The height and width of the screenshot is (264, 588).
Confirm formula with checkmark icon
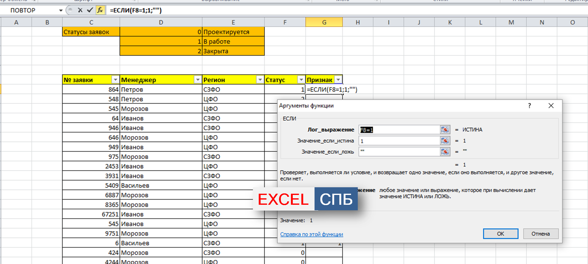coord(90,10)
